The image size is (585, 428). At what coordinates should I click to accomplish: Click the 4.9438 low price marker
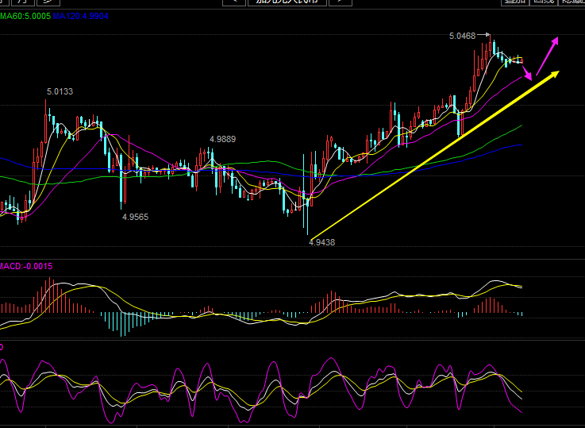click(x=321, y=242)
